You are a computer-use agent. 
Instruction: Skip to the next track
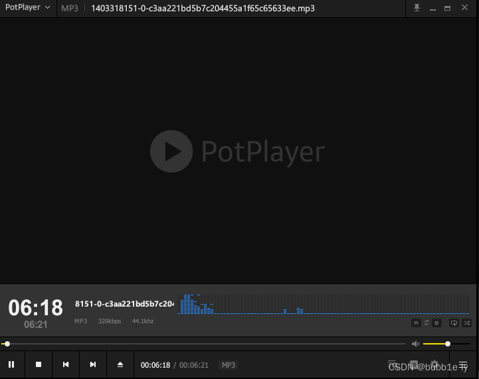(x=93, y=364)
